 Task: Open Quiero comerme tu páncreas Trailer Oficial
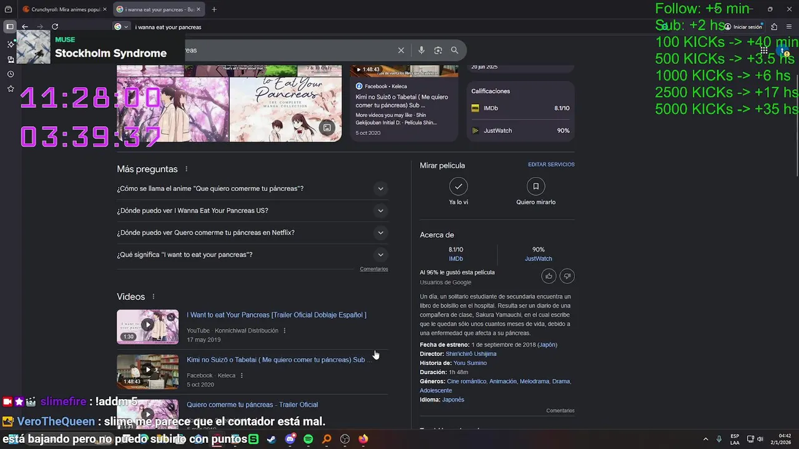[252, 405]
